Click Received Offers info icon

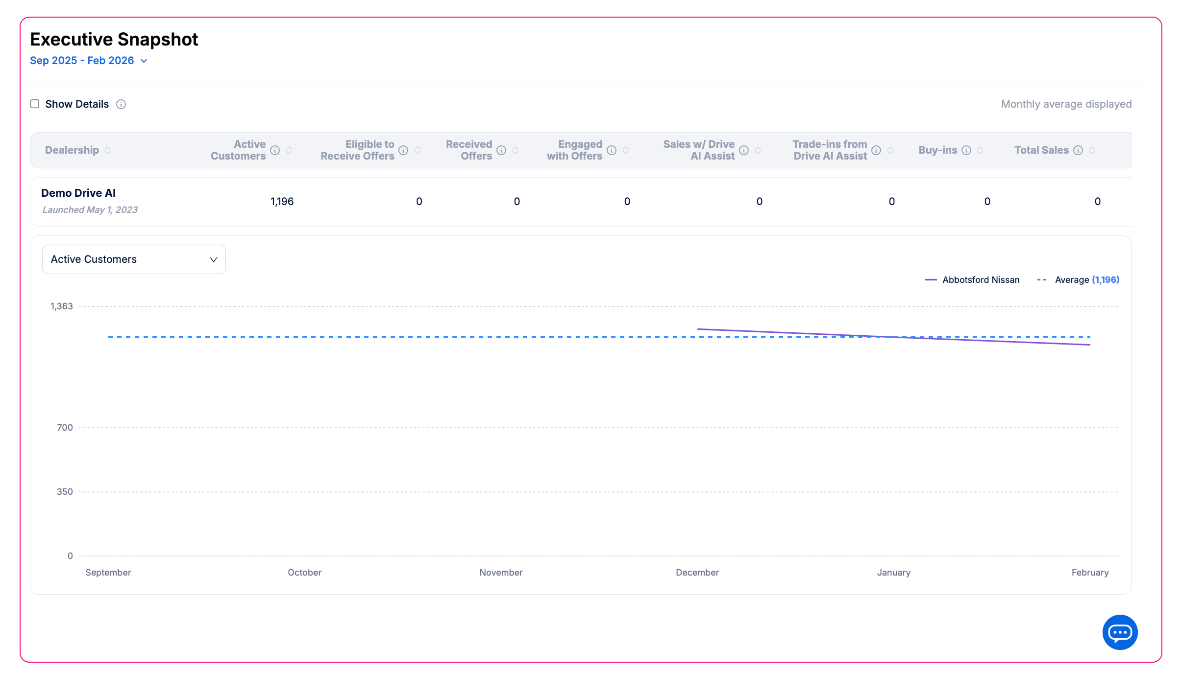501,150
